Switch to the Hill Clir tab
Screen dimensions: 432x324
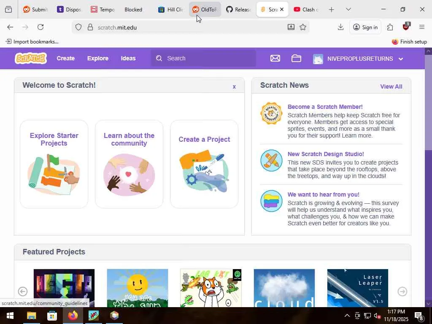tap(171, 9)
